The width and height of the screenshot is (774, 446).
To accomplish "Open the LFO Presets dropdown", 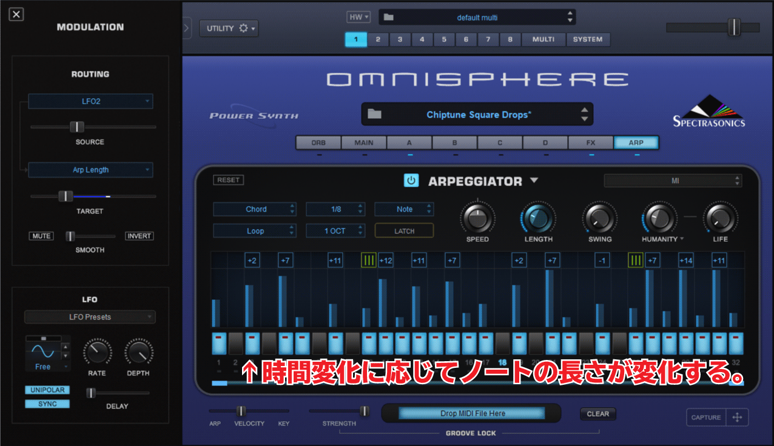I will 90,317.
